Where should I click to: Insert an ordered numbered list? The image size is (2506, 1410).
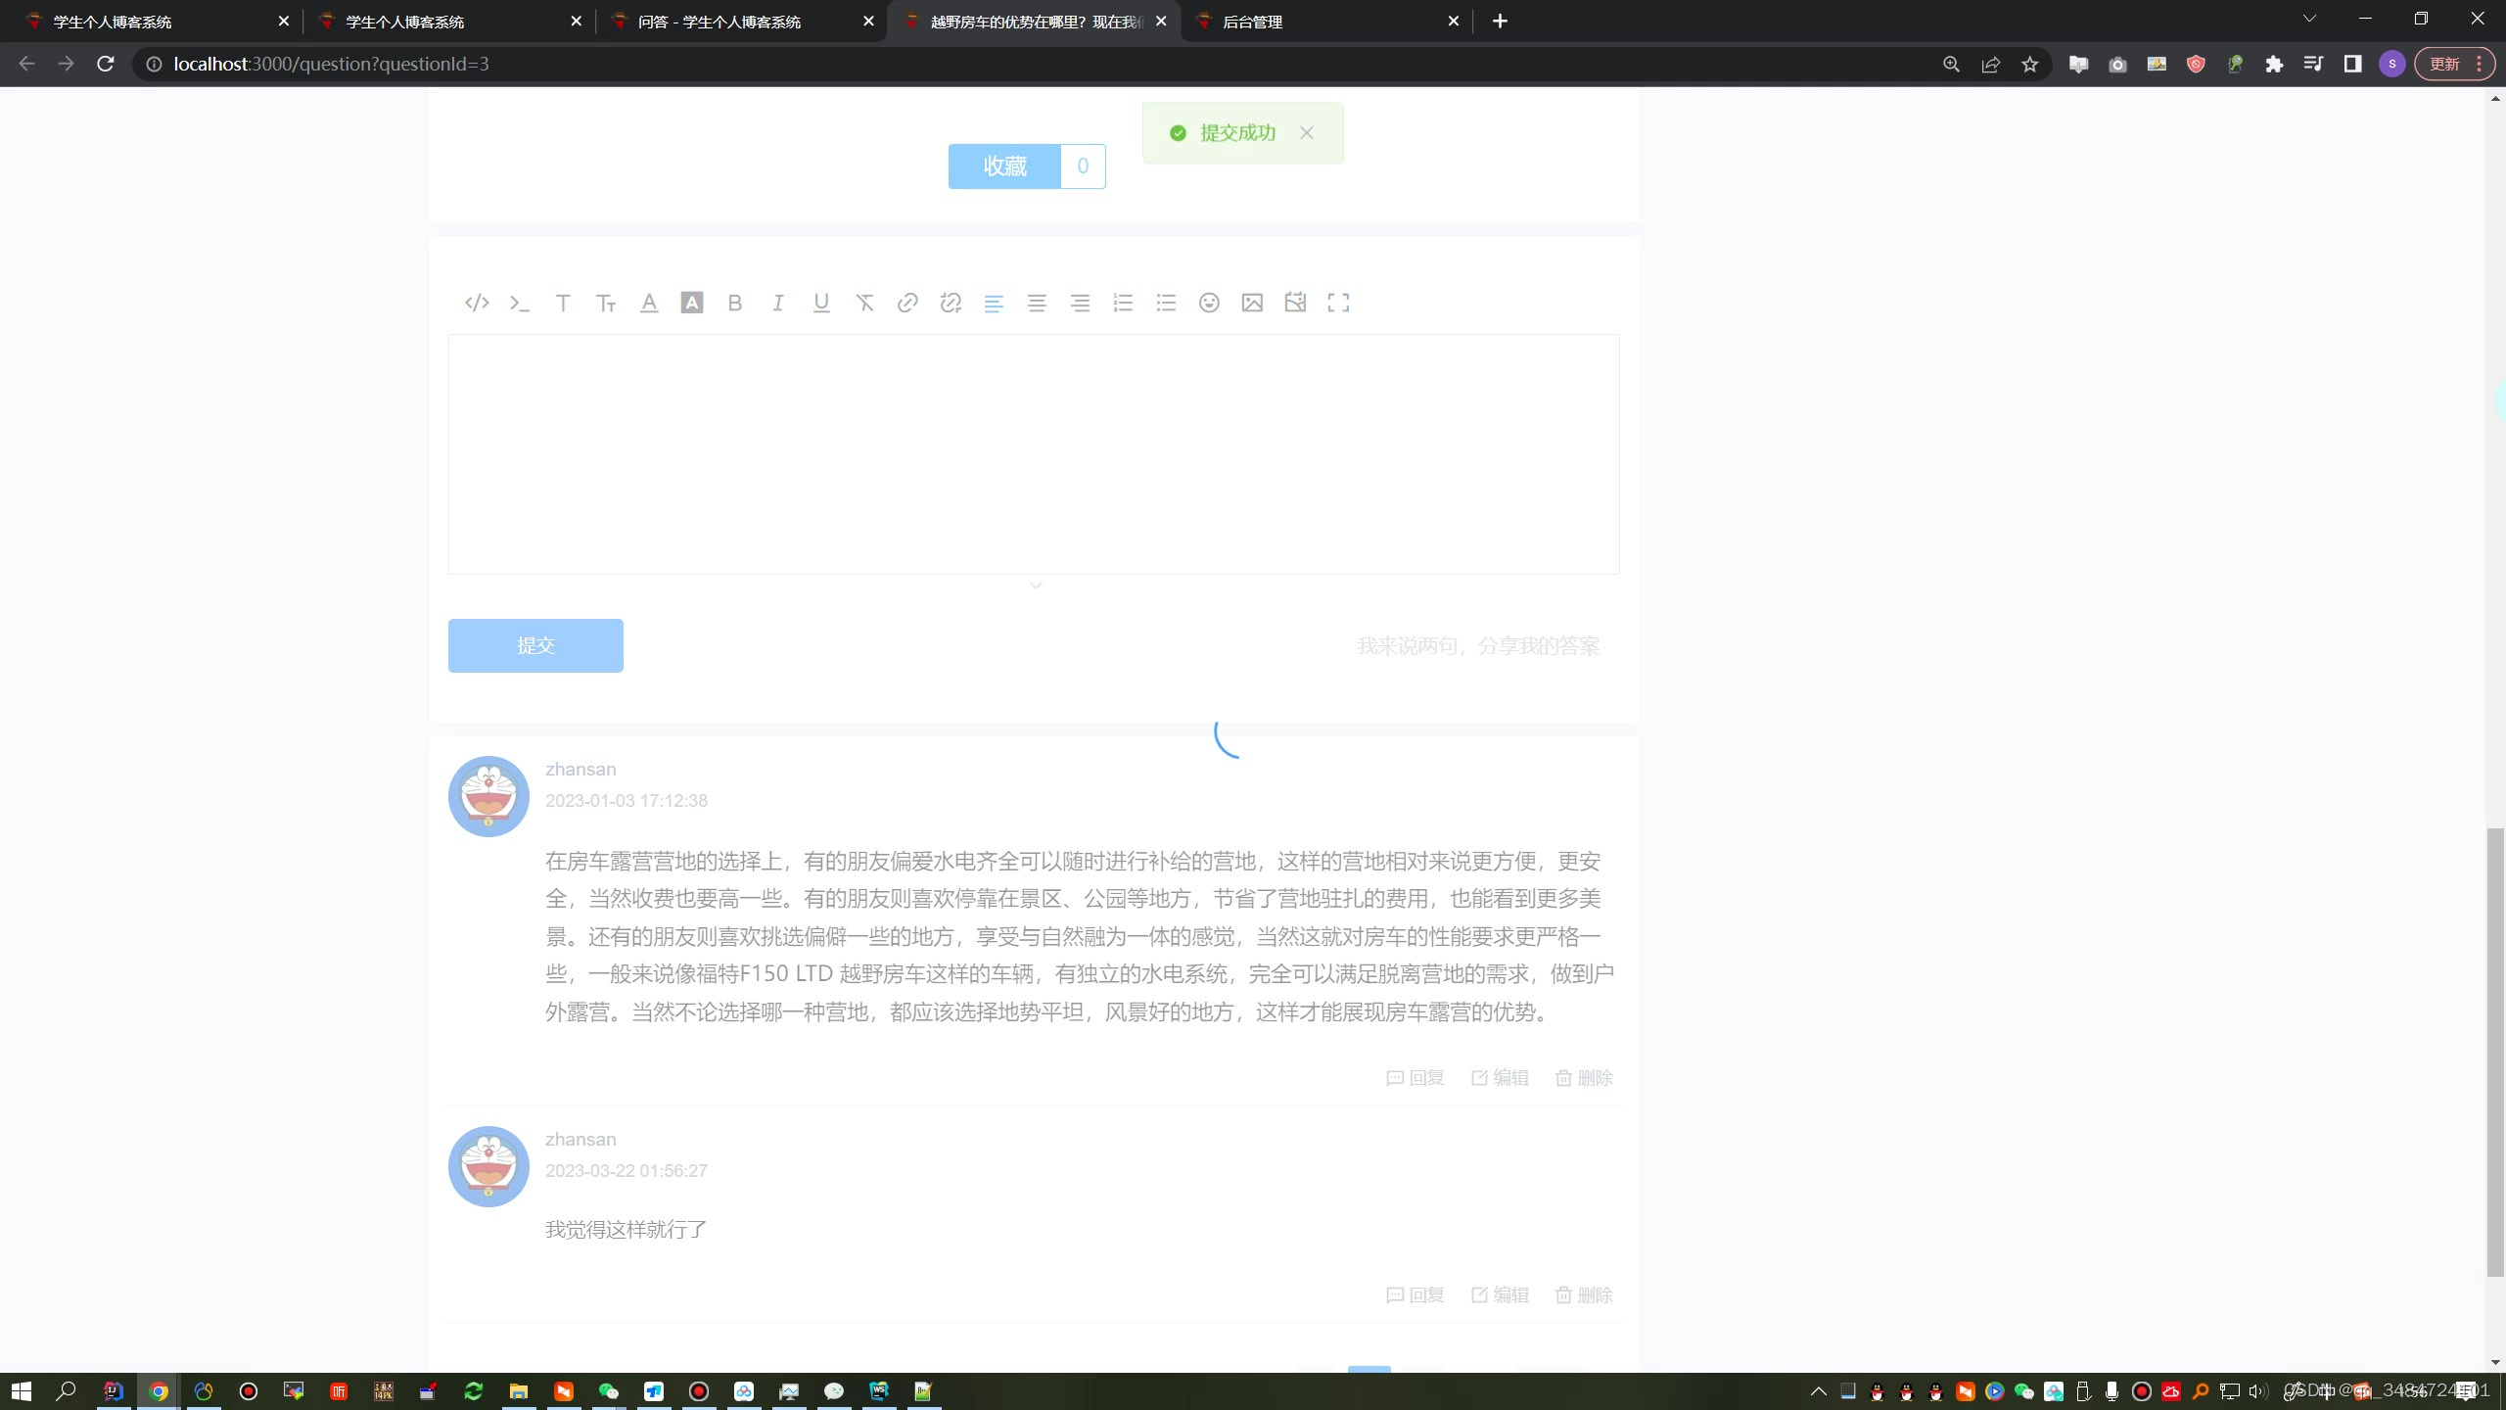[1122, 303]
